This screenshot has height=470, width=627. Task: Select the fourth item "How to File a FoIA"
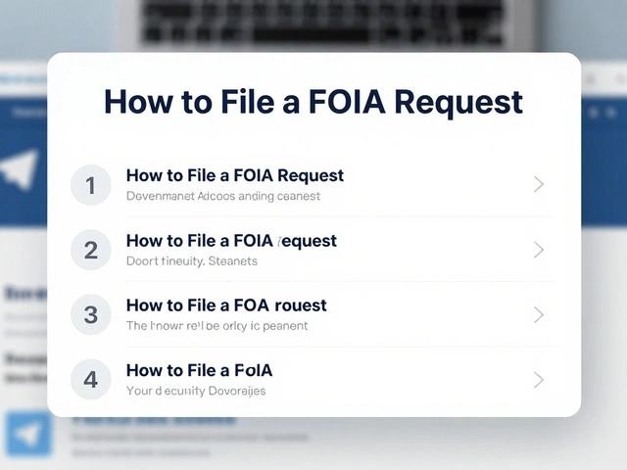point(199,370)
